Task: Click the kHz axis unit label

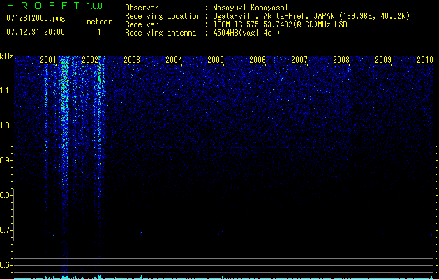Action: pos(6,56)
